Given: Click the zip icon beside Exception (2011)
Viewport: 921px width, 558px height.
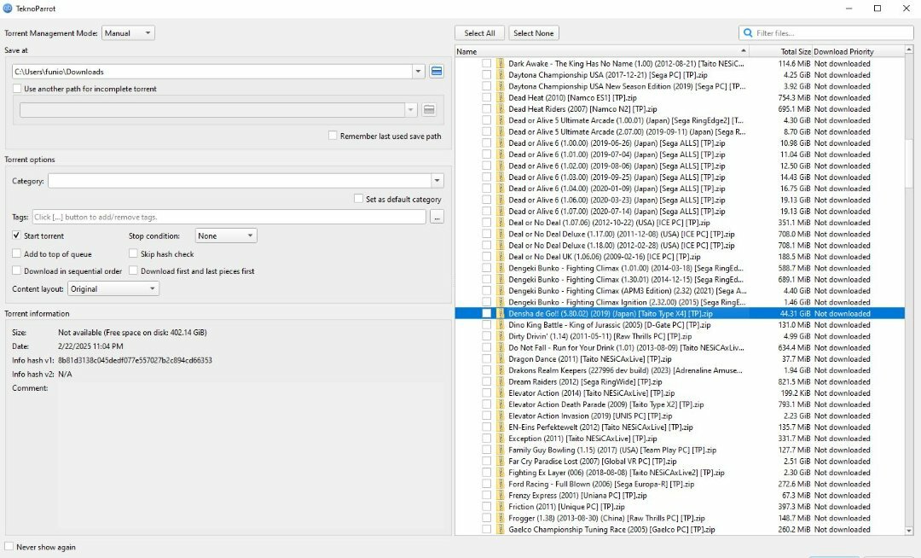Looking at the screenshot, I should (x=501, y=439).
